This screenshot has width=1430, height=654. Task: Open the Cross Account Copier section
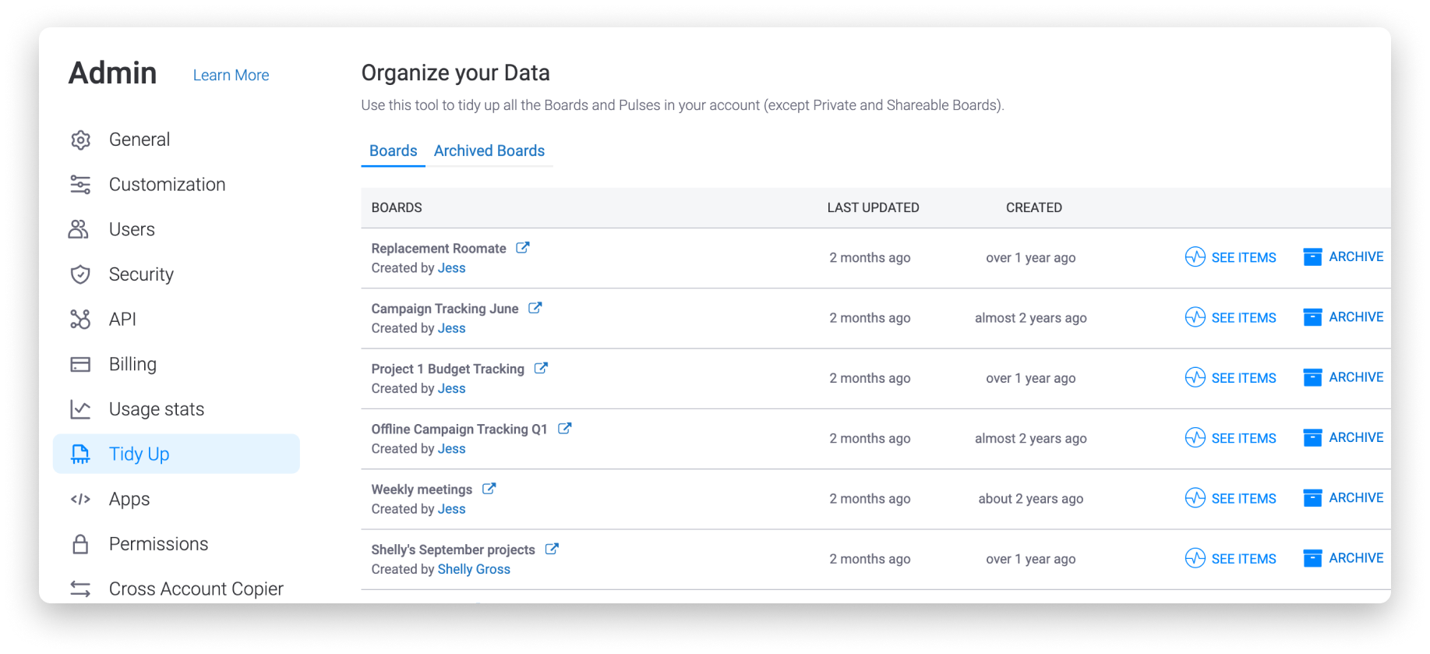[x=196, y=589]
